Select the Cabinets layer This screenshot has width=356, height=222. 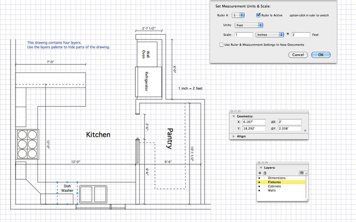click(274, 186)
